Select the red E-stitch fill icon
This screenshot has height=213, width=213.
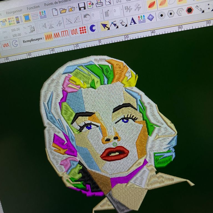point(74,32)
